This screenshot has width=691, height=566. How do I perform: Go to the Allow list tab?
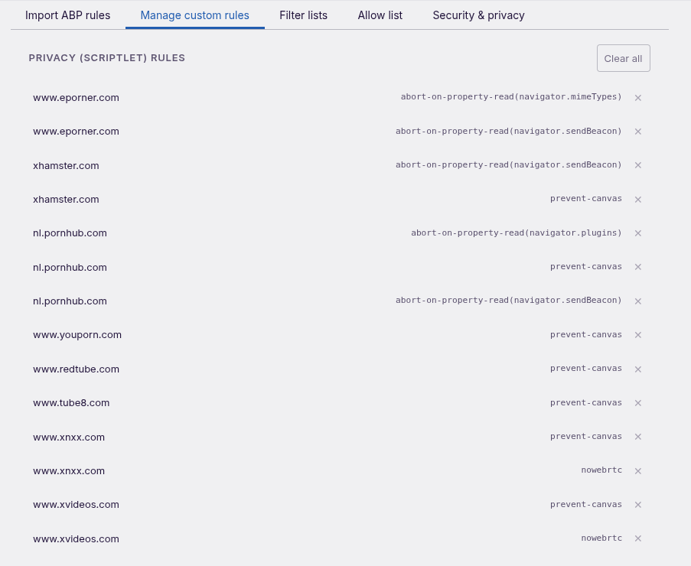pyautogui.click(x=380, y=15)
